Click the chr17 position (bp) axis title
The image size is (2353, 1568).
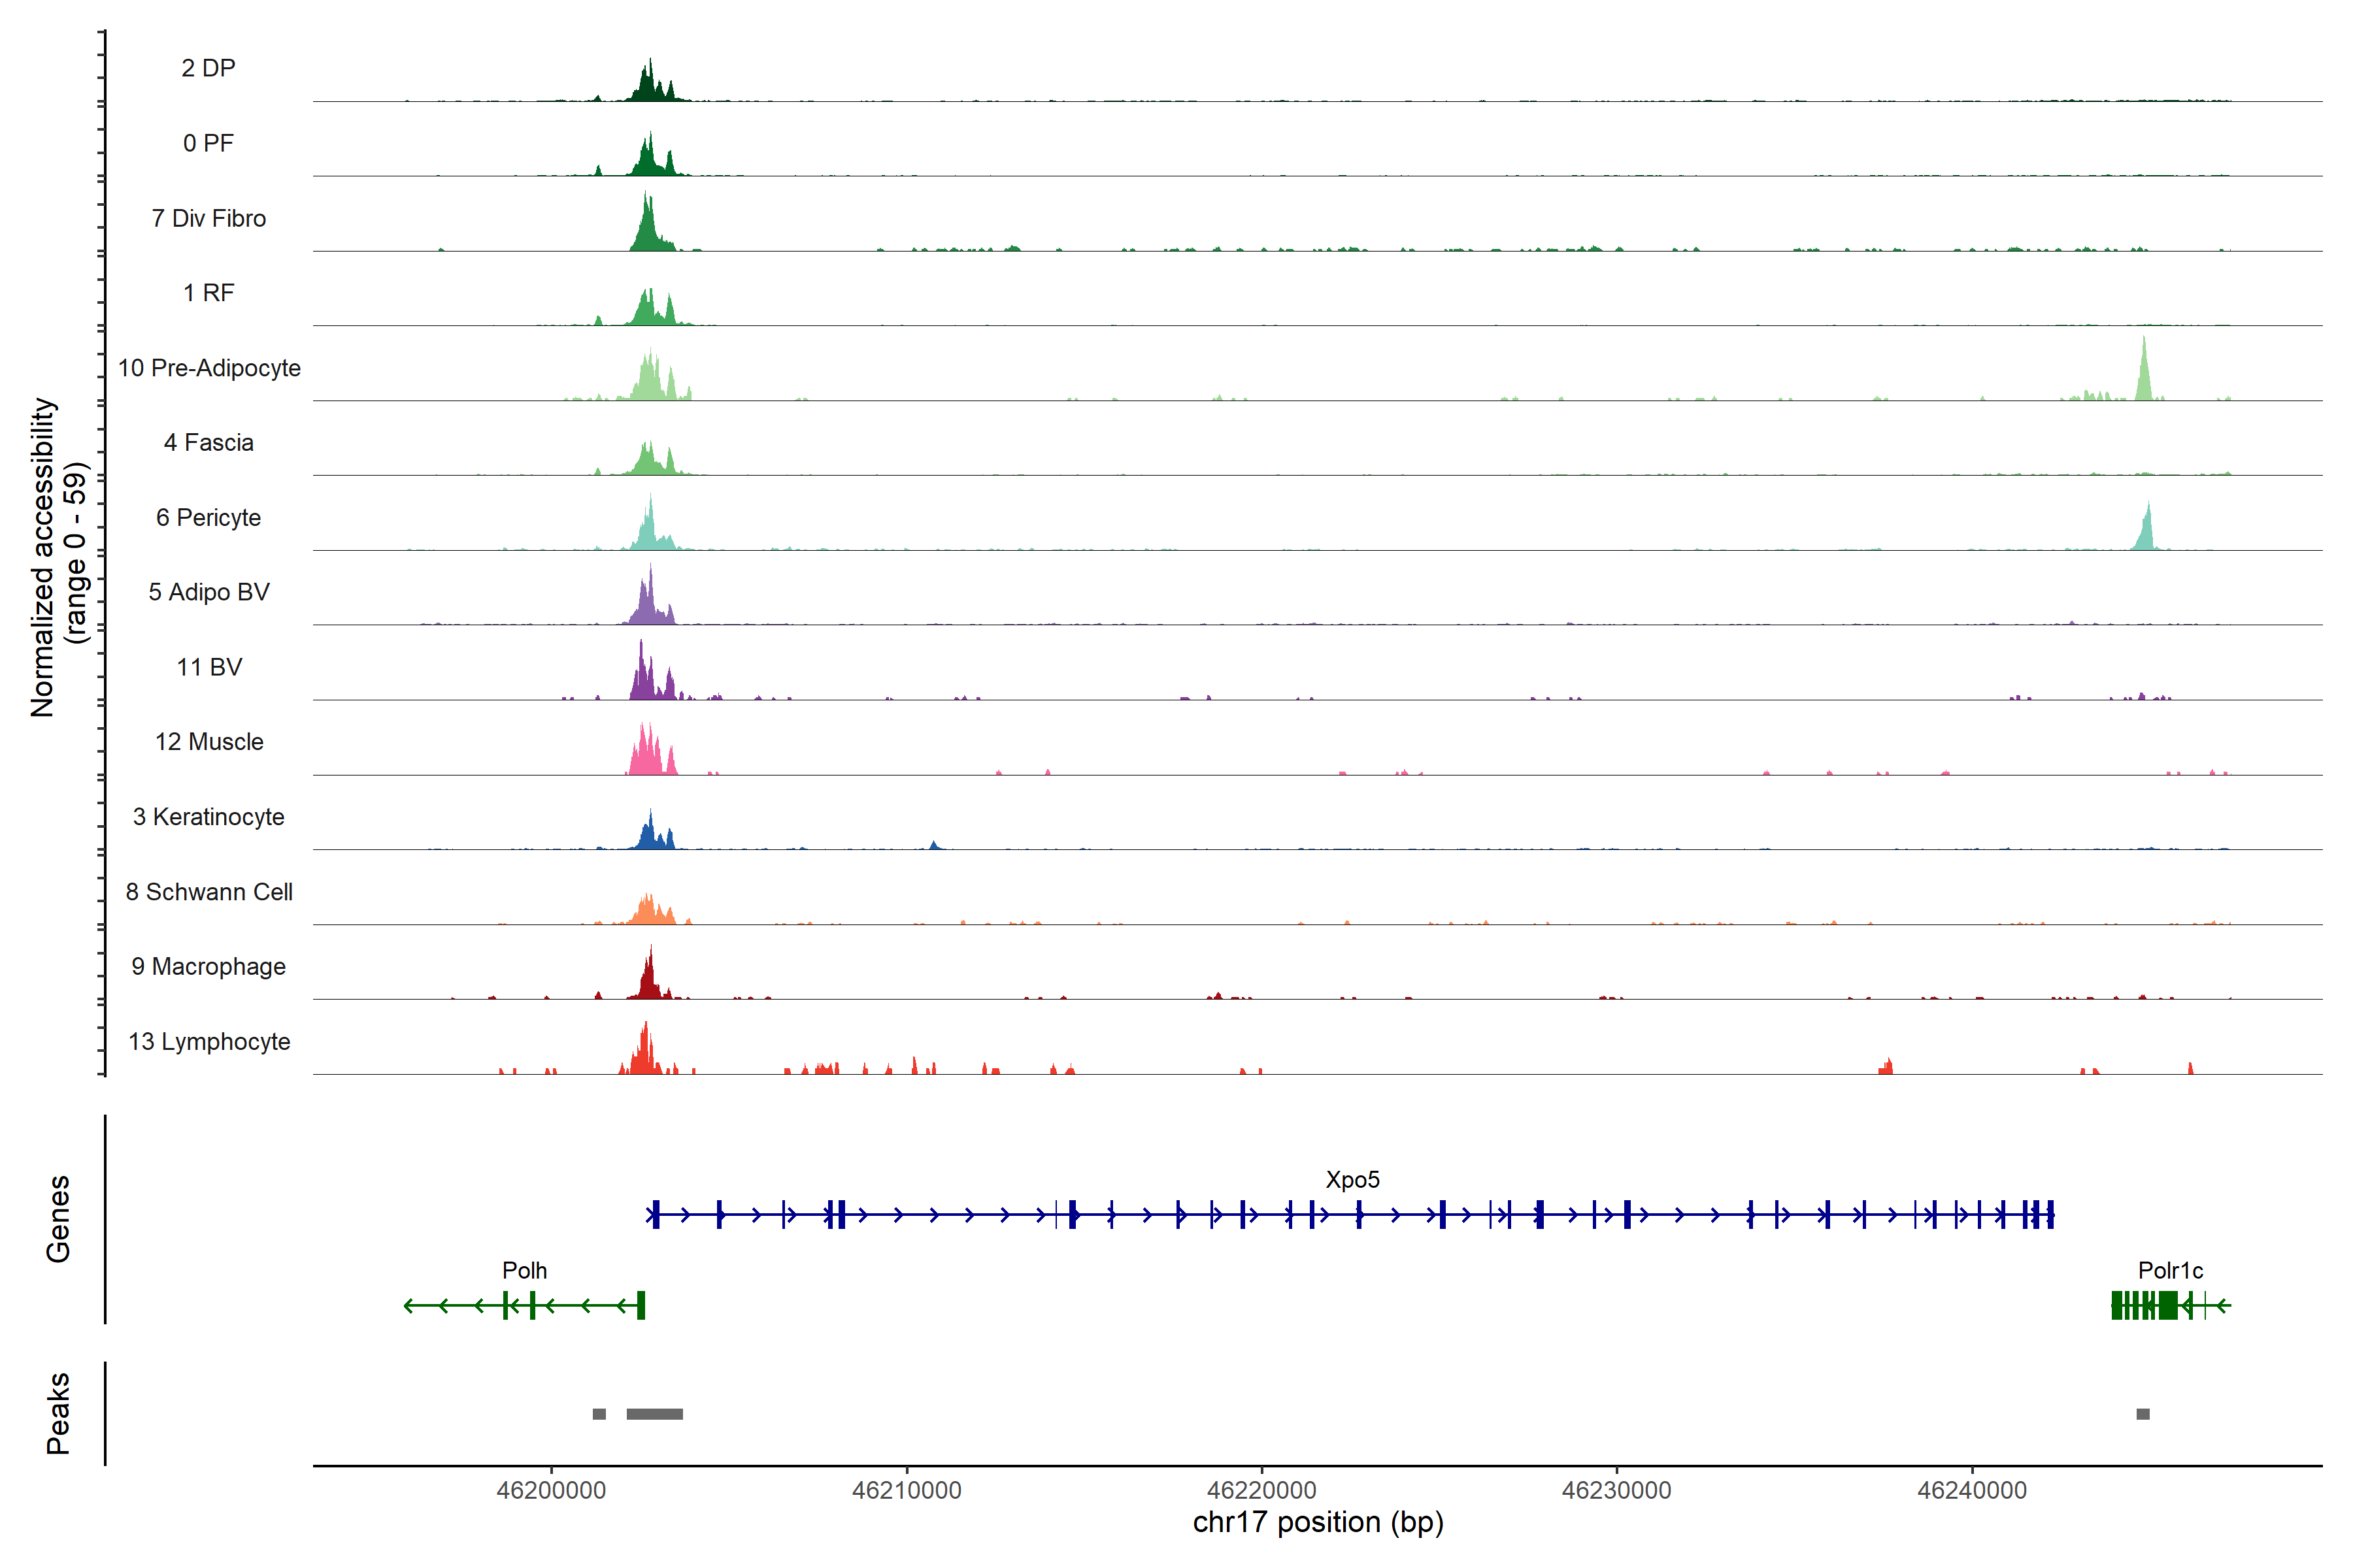click(x=1318, y=1522)
